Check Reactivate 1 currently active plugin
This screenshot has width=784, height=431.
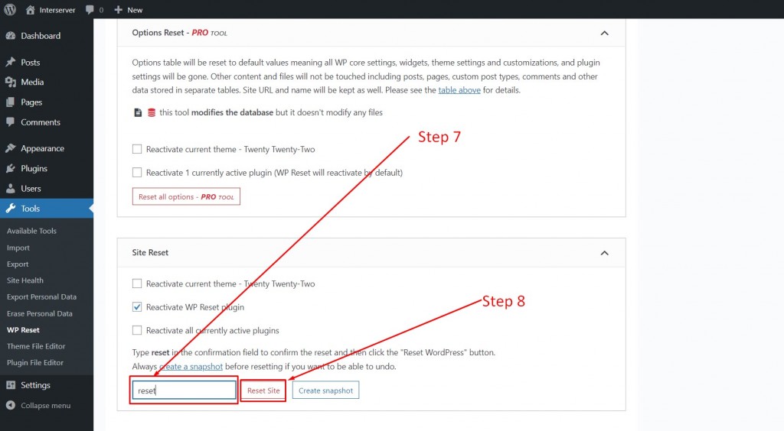pyautogui.click(x=137, y=173)
